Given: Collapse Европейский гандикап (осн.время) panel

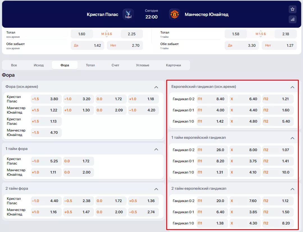Looking at the screenshot, I should pyautogui.click(x=292, y=87).
